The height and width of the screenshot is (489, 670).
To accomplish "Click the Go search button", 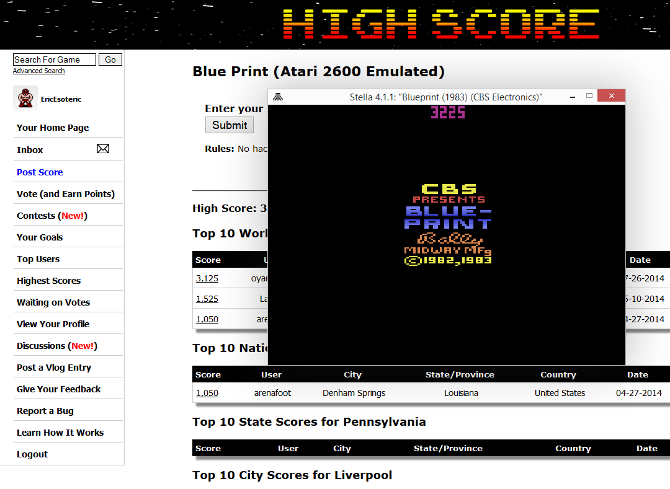I will click(110, 59).
